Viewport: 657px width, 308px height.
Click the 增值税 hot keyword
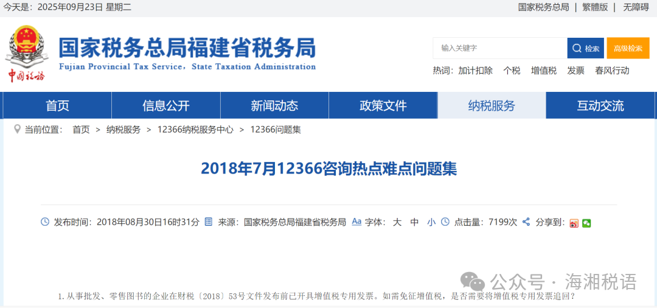click(543, 71)
